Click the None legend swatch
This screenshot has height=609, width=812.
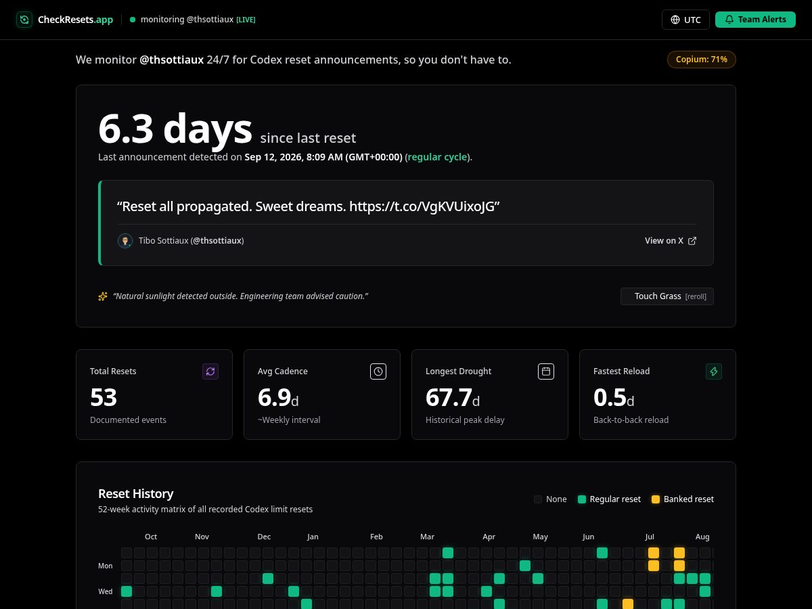[x=538, y=499]
